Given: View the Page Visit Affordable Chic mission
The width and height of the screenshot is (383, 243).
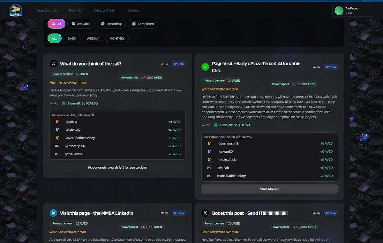Looking at the screenshot, I should [331, 67].
